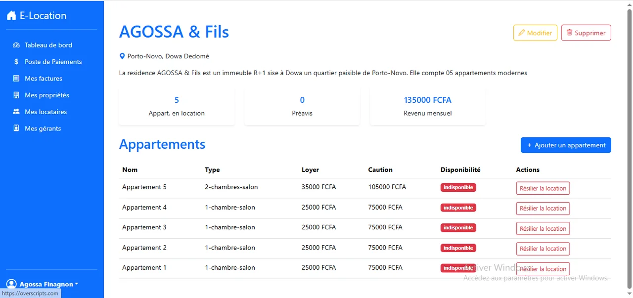The width and height of the screenshot is (633, 298).
Task: Click 25000 FCFA in Appartement 3 row
Action: pos(319,227)
